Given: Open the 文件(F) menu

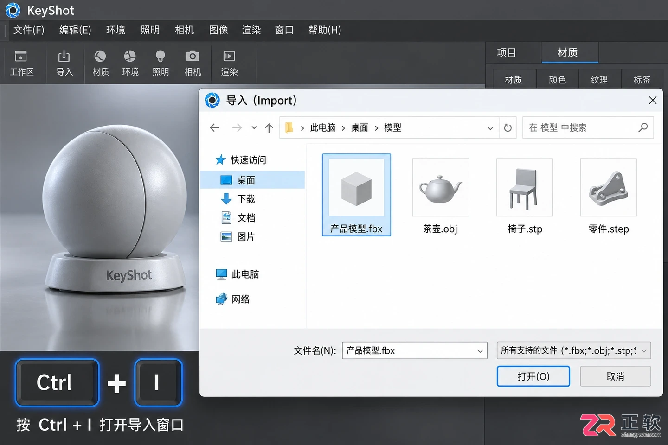Looking at the screenshot, I should (29, 30).
